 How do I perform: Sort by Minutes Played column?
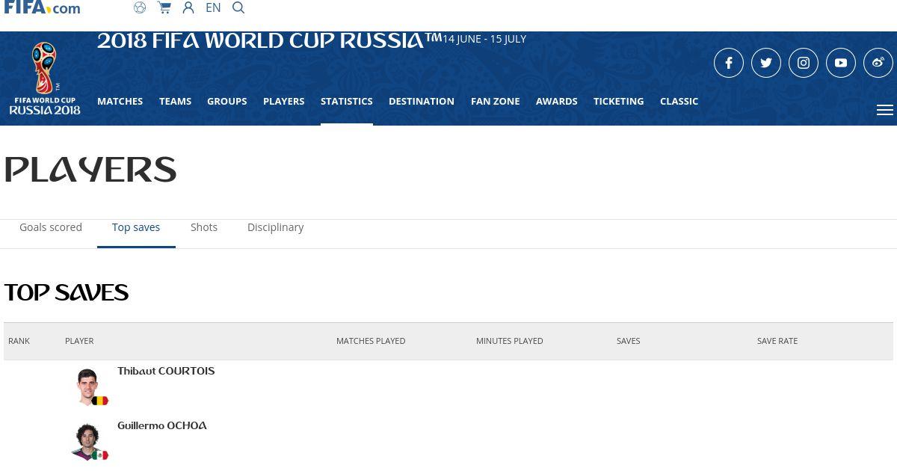(510, 341)
